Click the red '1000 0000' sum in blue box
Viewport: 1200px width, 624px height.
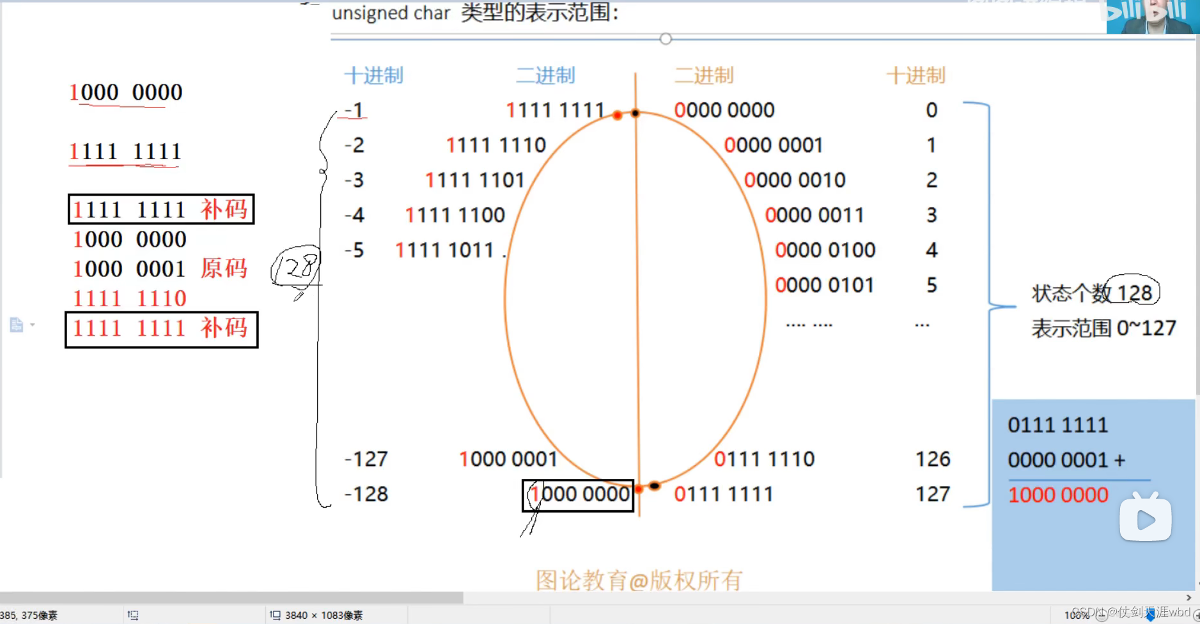pyautogui.click(x=1058, y=495)
